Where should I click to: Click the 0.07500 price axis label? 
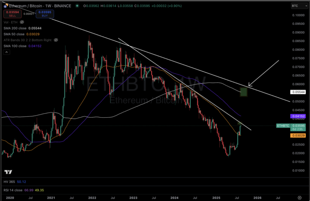pyautogui.click(x=298, y=58)
